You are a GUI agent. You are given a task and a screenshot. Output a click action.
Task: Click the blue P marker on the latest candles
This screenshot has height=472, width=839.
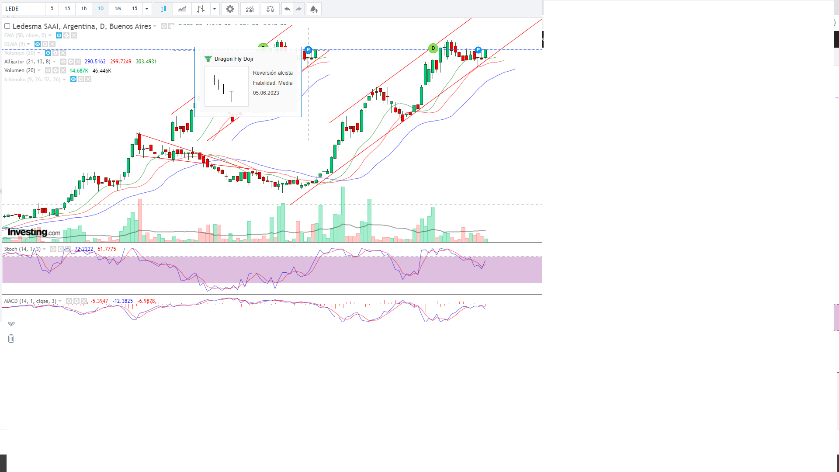(478, 50)
